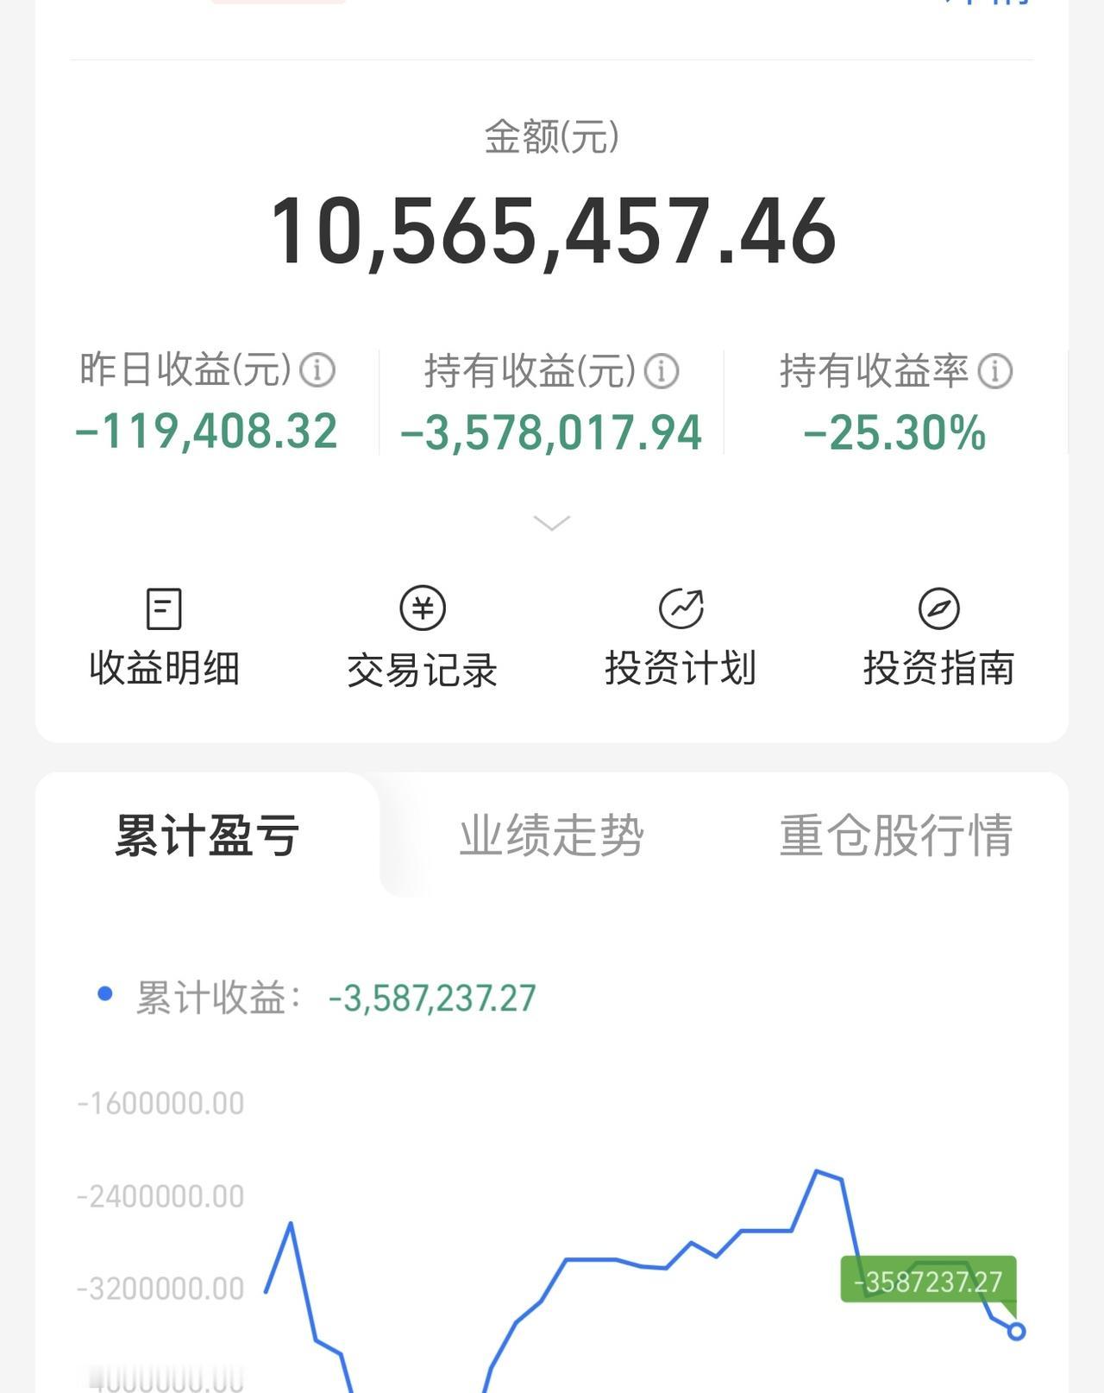1104x1393 pixels.
Task: Tap info icon next to 持有收益(元)
Action: point(662,371)
